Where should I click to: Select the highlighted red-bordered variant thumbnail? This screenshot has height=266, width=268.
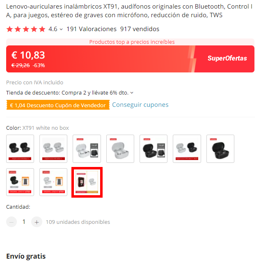pos(87,182)
